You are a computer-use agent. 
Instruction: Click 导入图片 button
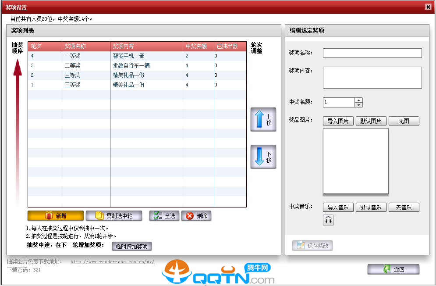[x=338, y=121]
